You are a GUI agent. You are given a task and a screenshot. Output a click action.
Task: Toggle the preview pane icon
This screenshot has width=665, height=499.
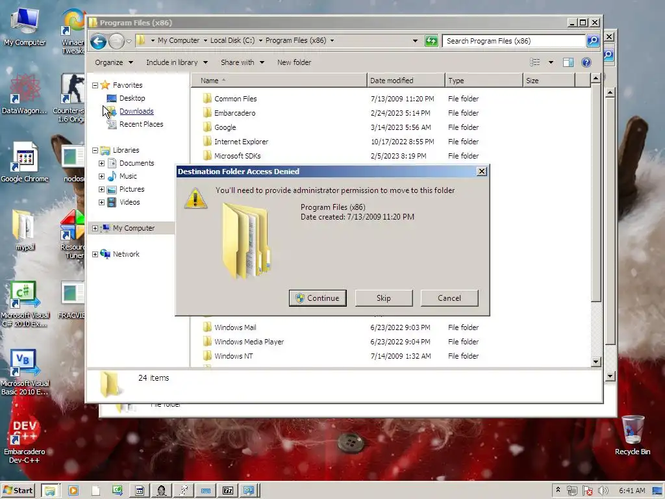(568, 63)
